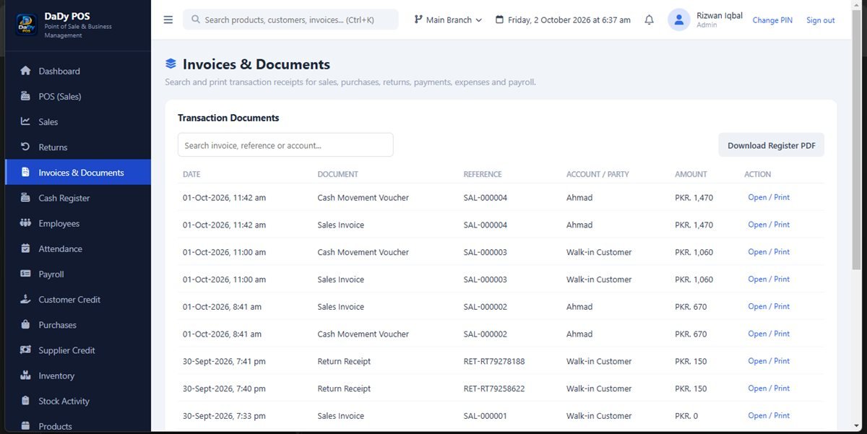Open / Print return RET-RT79258622

click(769, 389)
